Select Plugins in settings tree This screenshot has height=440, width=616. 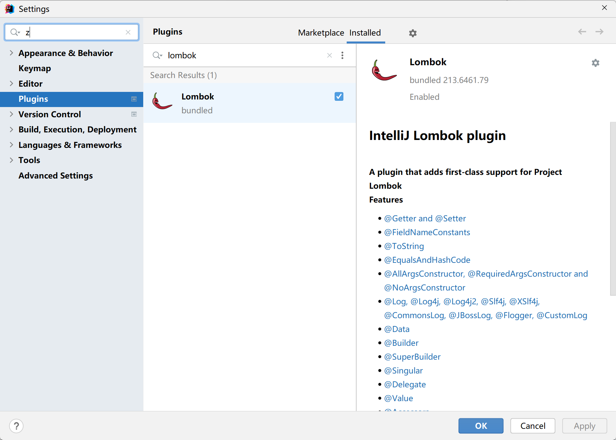click(x=71, y=99)
